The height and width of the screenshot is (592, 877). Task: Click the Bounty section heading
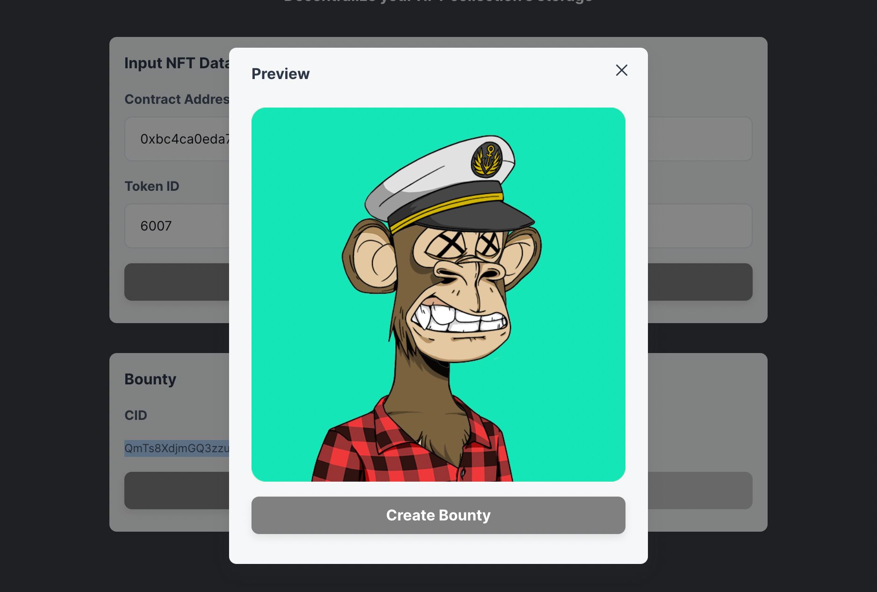pos(150,379)
